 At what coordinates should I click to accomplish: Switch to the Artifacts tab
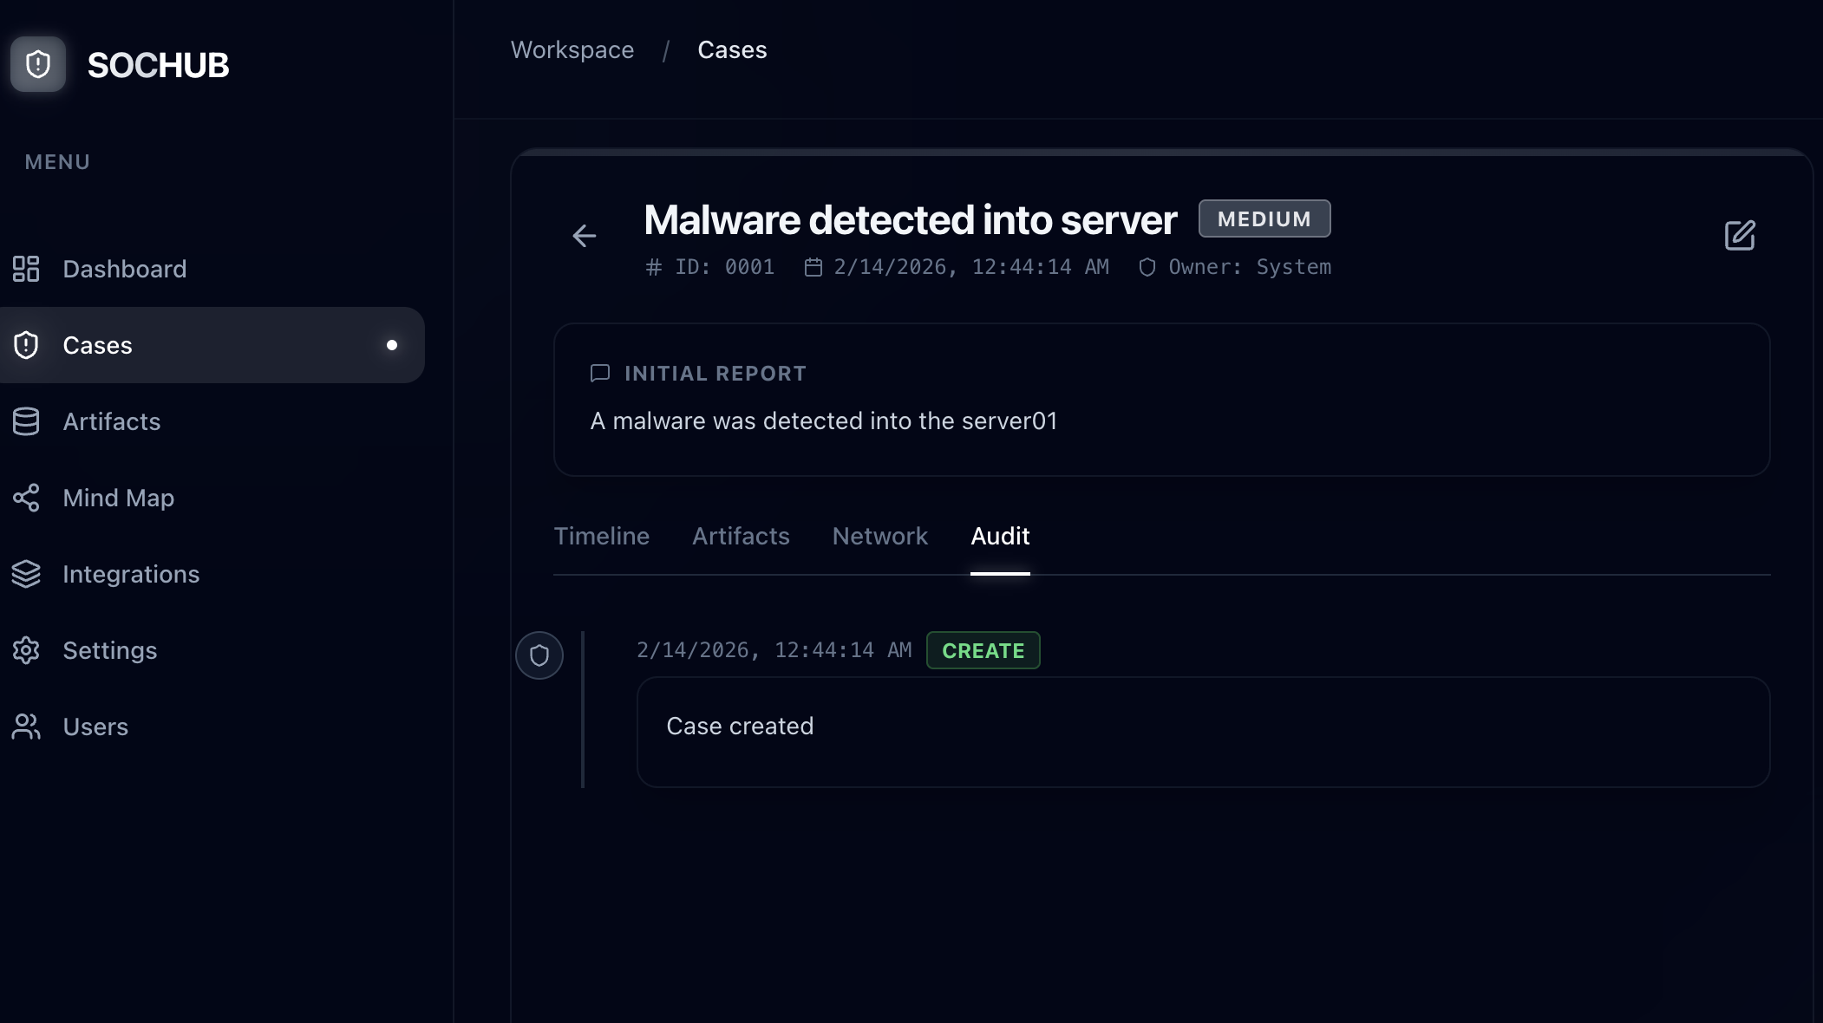coord(740,536)
